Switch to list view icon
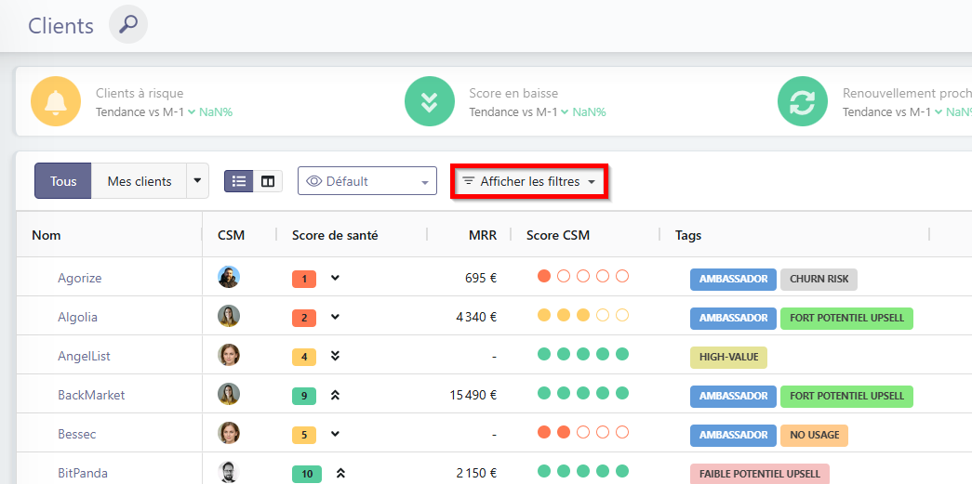 [239, 181]
